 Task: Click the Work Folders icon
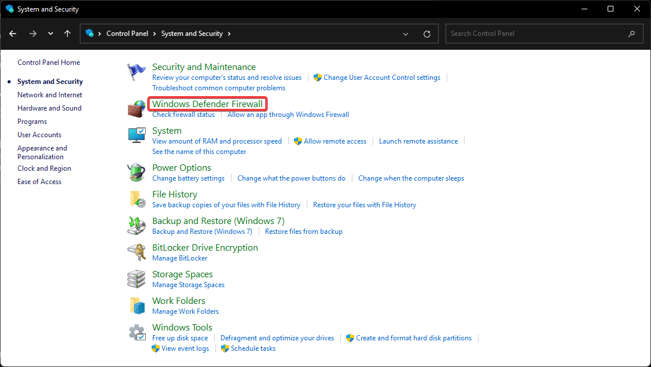(x=136, y=306)
